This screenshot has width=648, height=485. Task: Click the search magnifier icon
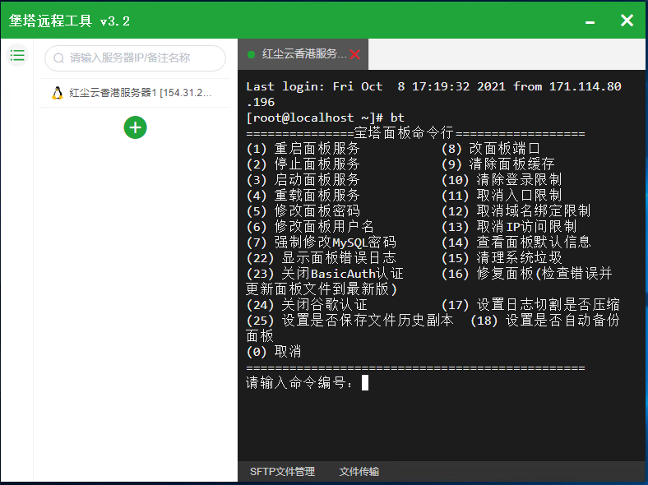coord(58,58)
